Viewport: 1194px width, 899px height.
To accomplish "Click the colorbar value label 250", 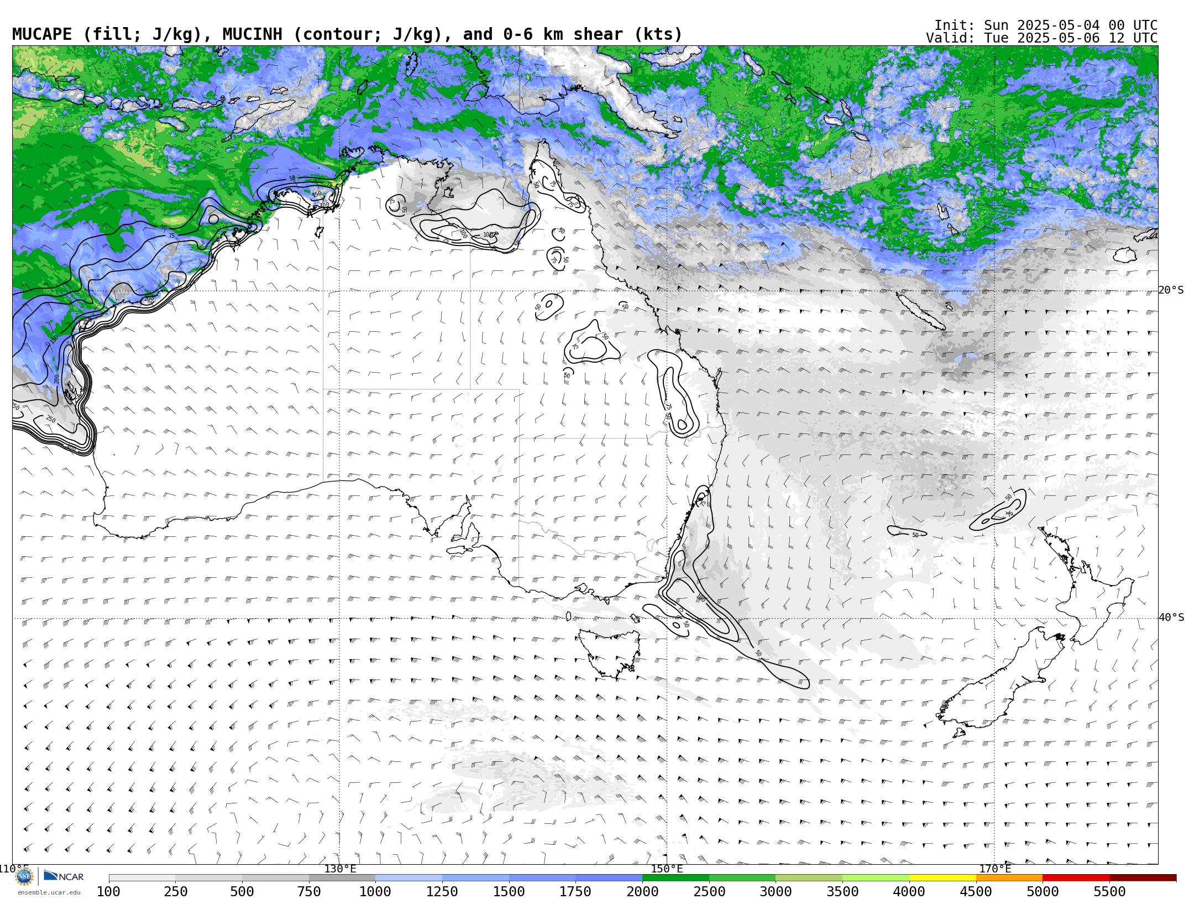I will tap(176, 891).
